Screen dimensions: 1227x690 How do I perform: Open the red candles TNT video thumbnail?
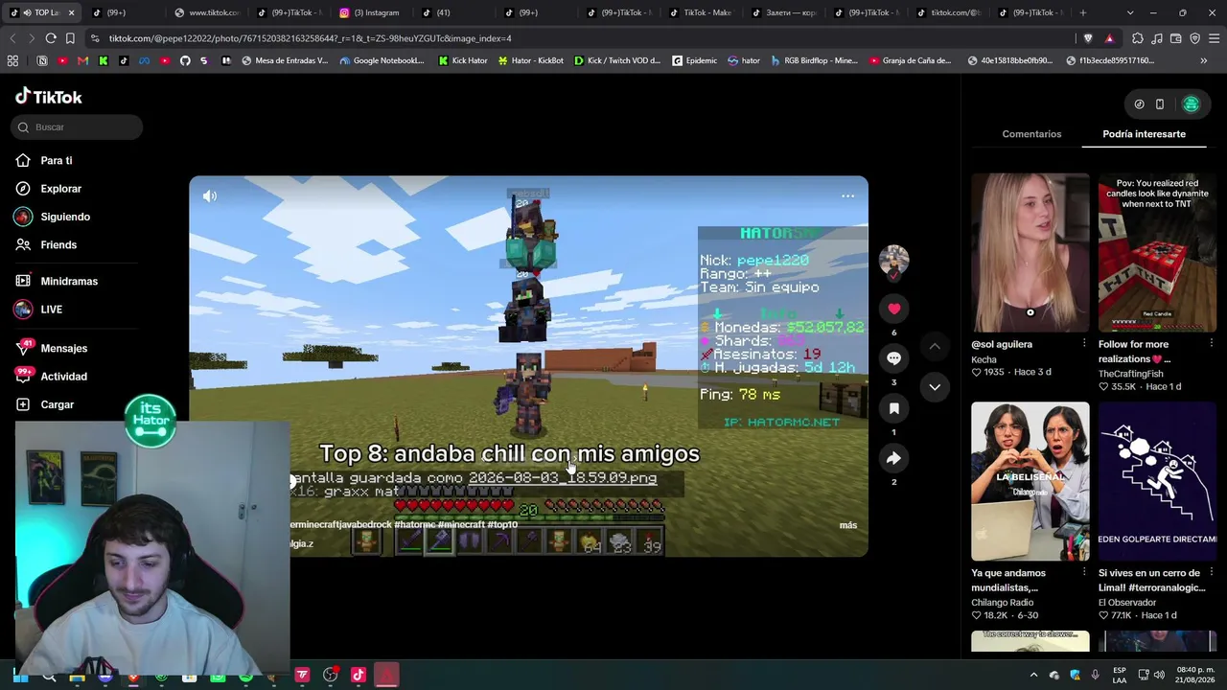tap(1157, 253)
